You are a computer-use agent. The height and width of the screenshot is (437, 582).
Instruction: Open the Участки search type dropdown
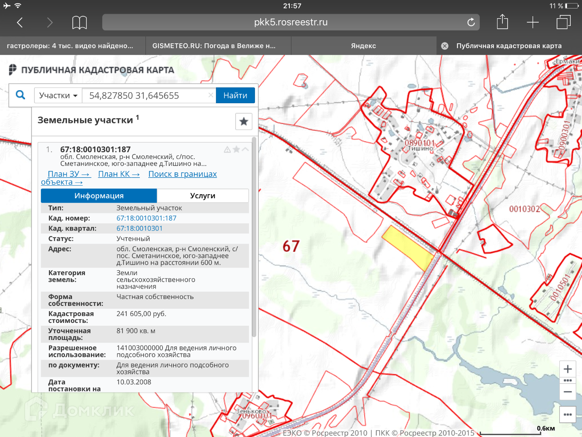58,95
